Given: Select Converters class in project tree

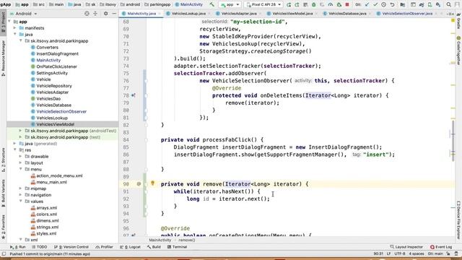Looking at the screenshot, I should (47, 47).
